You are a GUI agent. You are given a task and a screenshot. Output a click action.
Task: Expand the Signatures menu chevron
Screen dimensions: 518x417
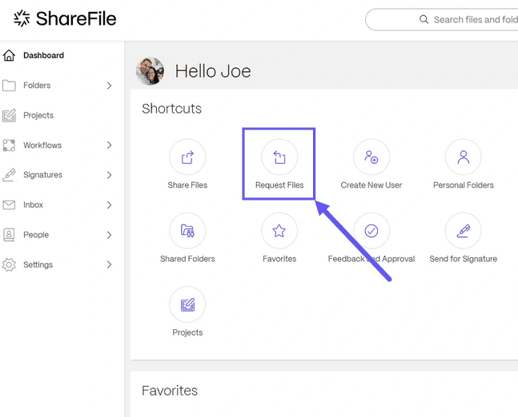110,175
